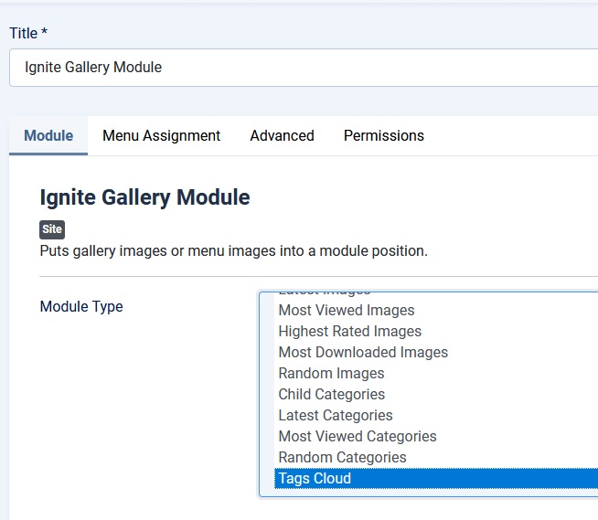Screen dimensions: 598x520
Task: Select Random Images module type
Action: tap(331, 374)
